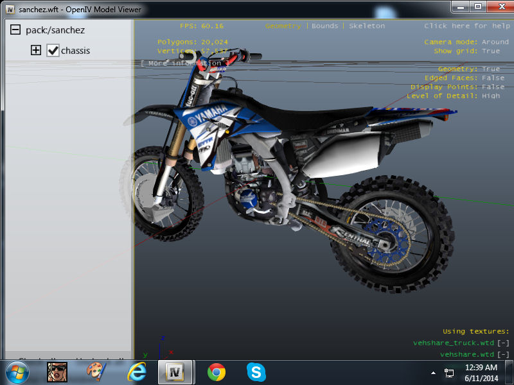Toggle Camera mode Around value
Viewport: 514px width, 385px height.
(495, 42)
